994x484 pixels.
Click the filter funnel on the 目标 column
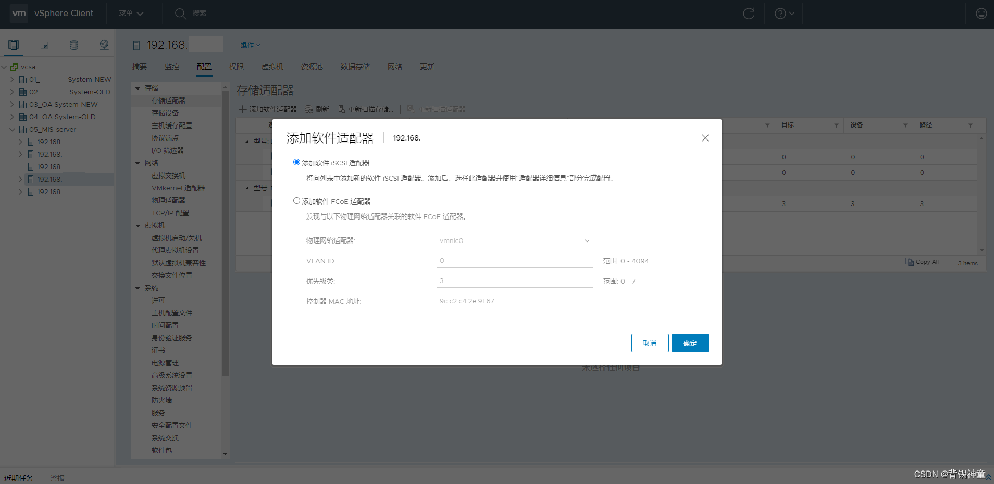(836, 125)
